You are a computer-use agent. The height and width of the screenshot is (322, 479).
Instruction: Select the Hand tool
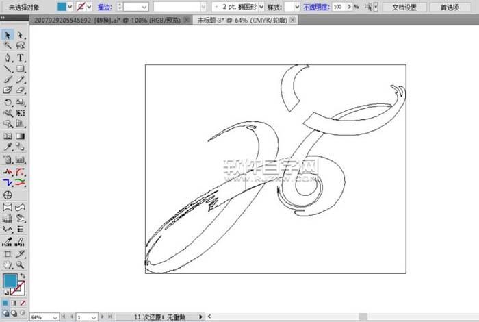pyautogui.click(x=8, y=264)
